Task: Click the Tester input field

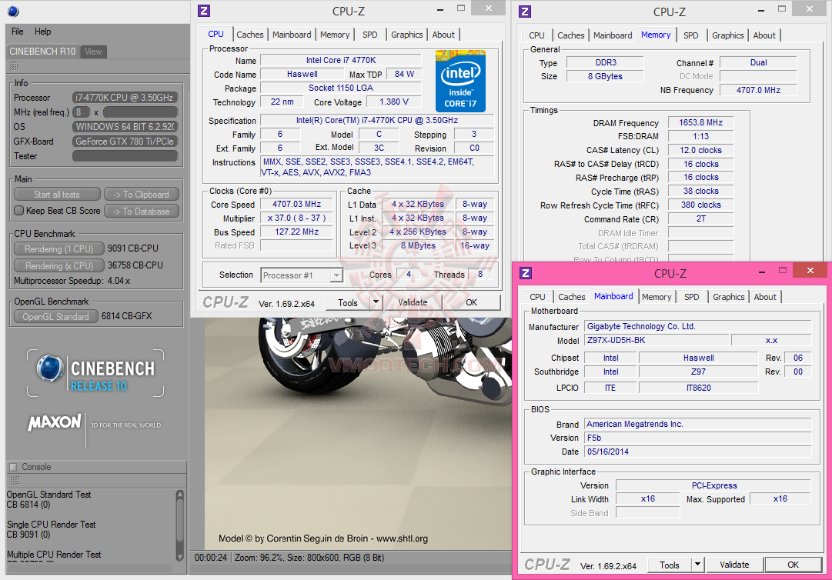Action: coord(125,156)
